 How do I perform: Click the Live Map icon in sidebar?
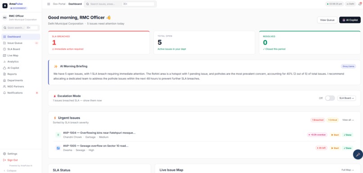click(5, 55)
